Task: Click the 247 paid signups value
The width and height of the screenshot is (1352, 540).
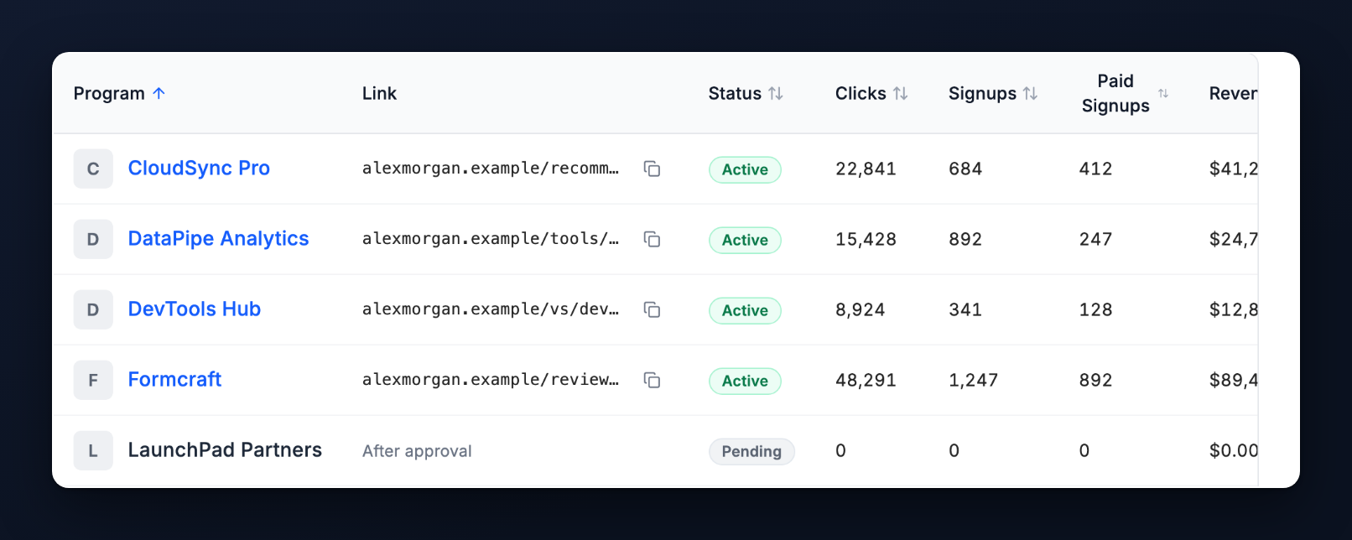Action: coord(1095,239)
